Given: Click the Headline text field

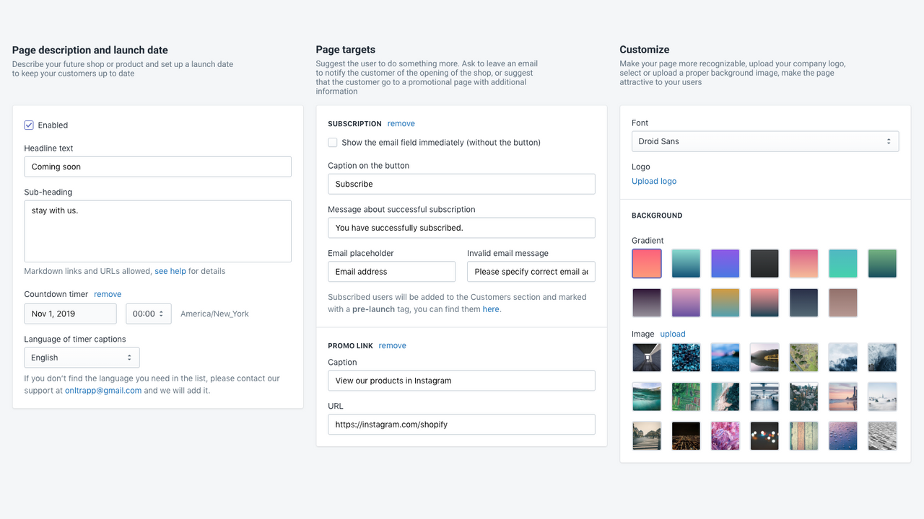Looking at the screenshot, I should [x=157, y=167].
